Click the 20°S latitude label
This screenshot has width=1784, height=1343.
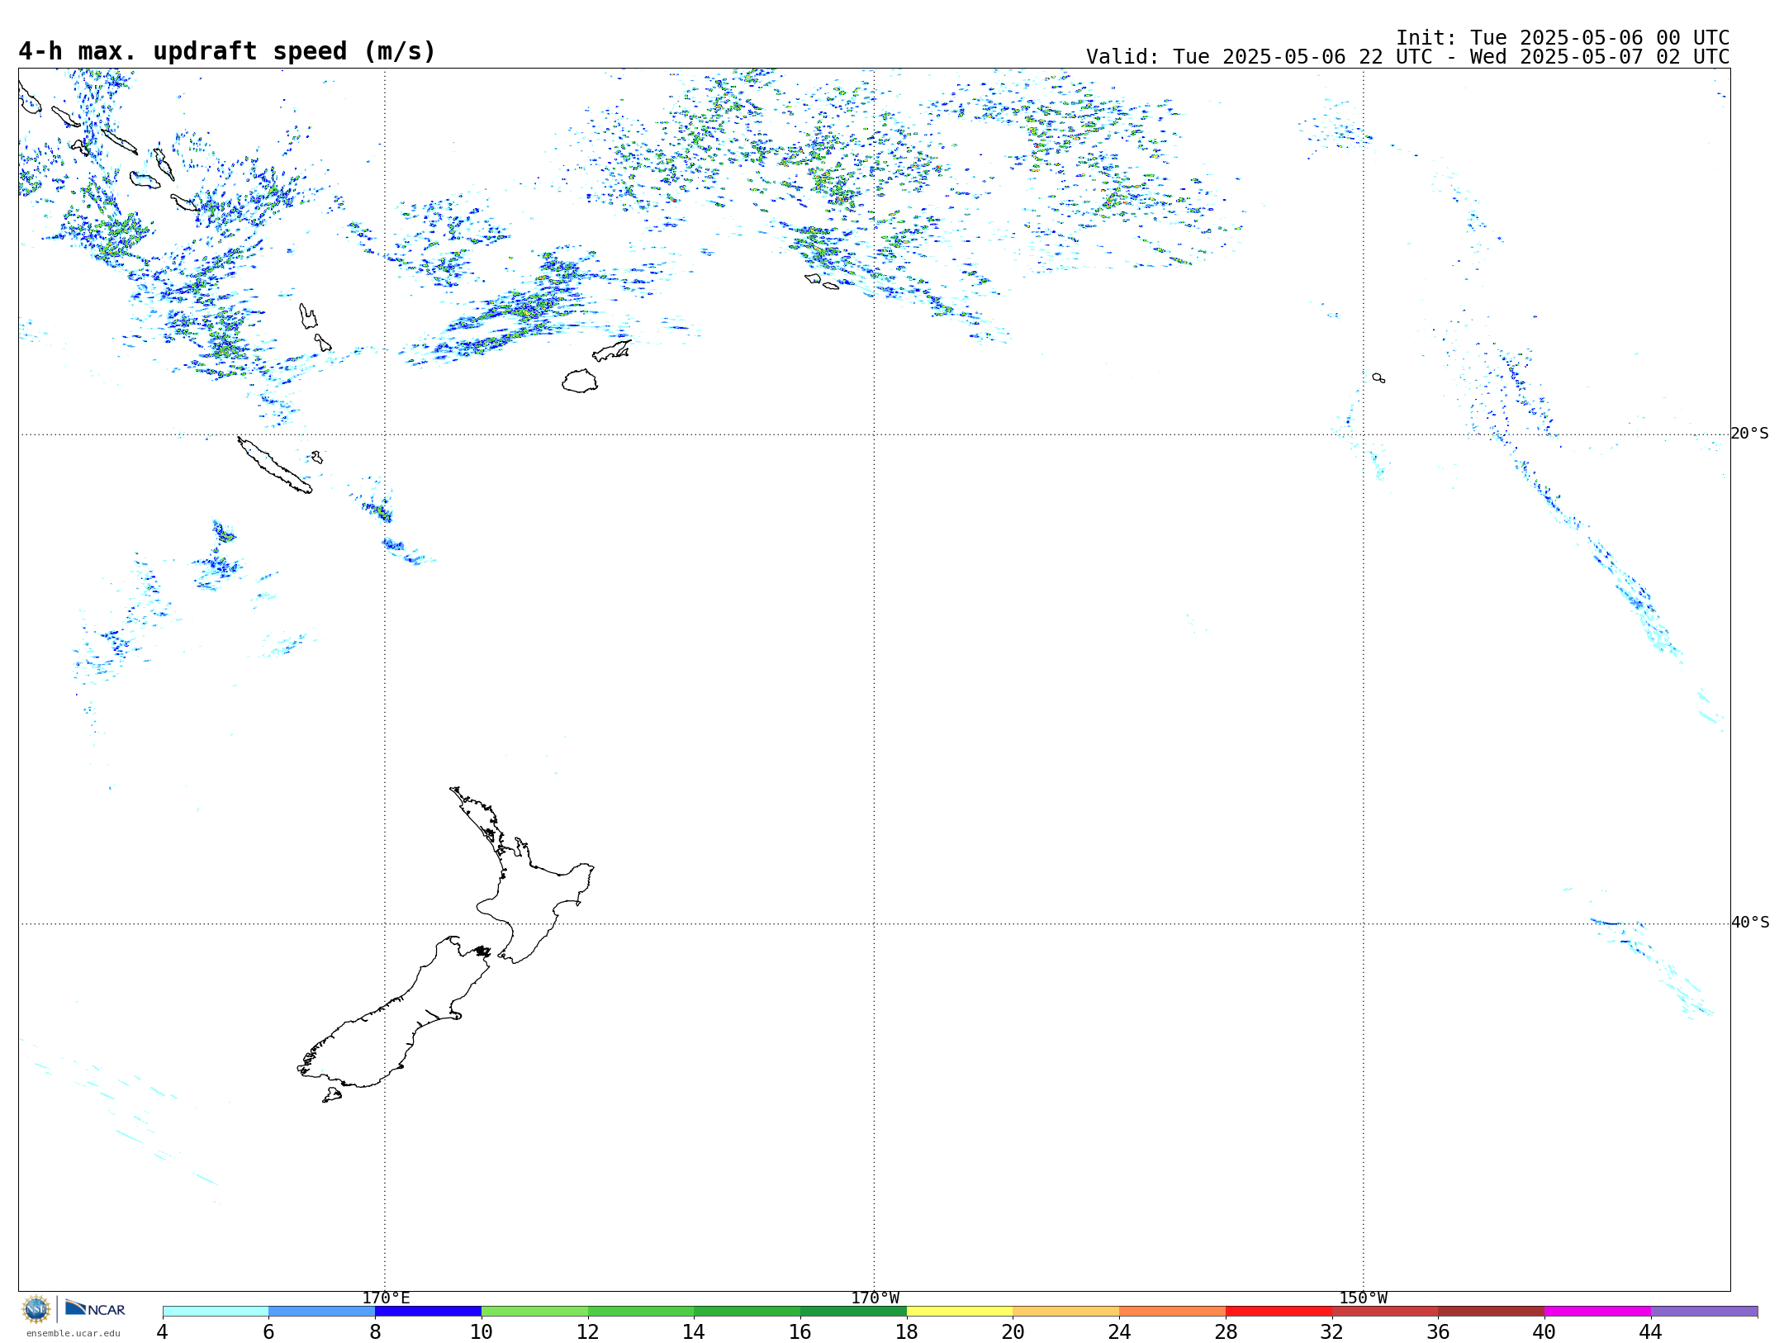[1749, 434]
